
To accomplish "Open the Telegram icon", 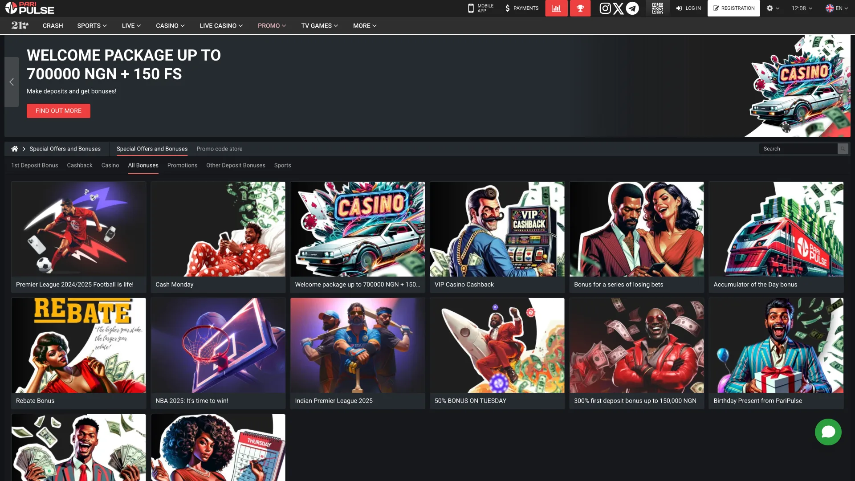I will [x=632, y=8].
